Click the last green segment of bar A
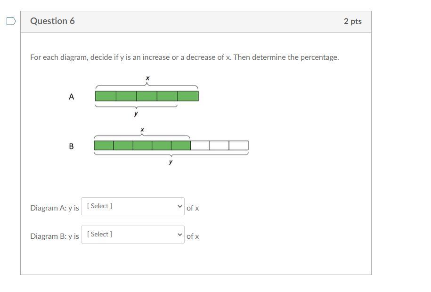The height and width of the screenshot is (292, 431). pyautogui.click(x=188, y=96)
